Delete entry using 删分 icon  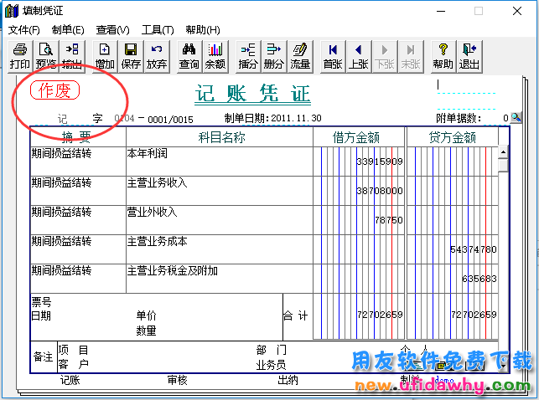[x=273, y=55]
